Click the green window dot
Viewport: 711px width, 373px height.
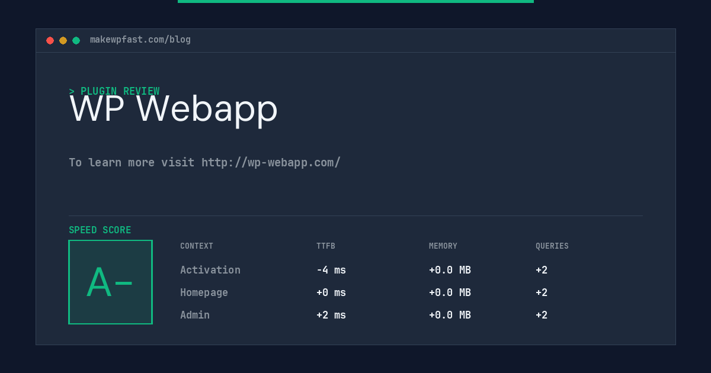point(76,40)
